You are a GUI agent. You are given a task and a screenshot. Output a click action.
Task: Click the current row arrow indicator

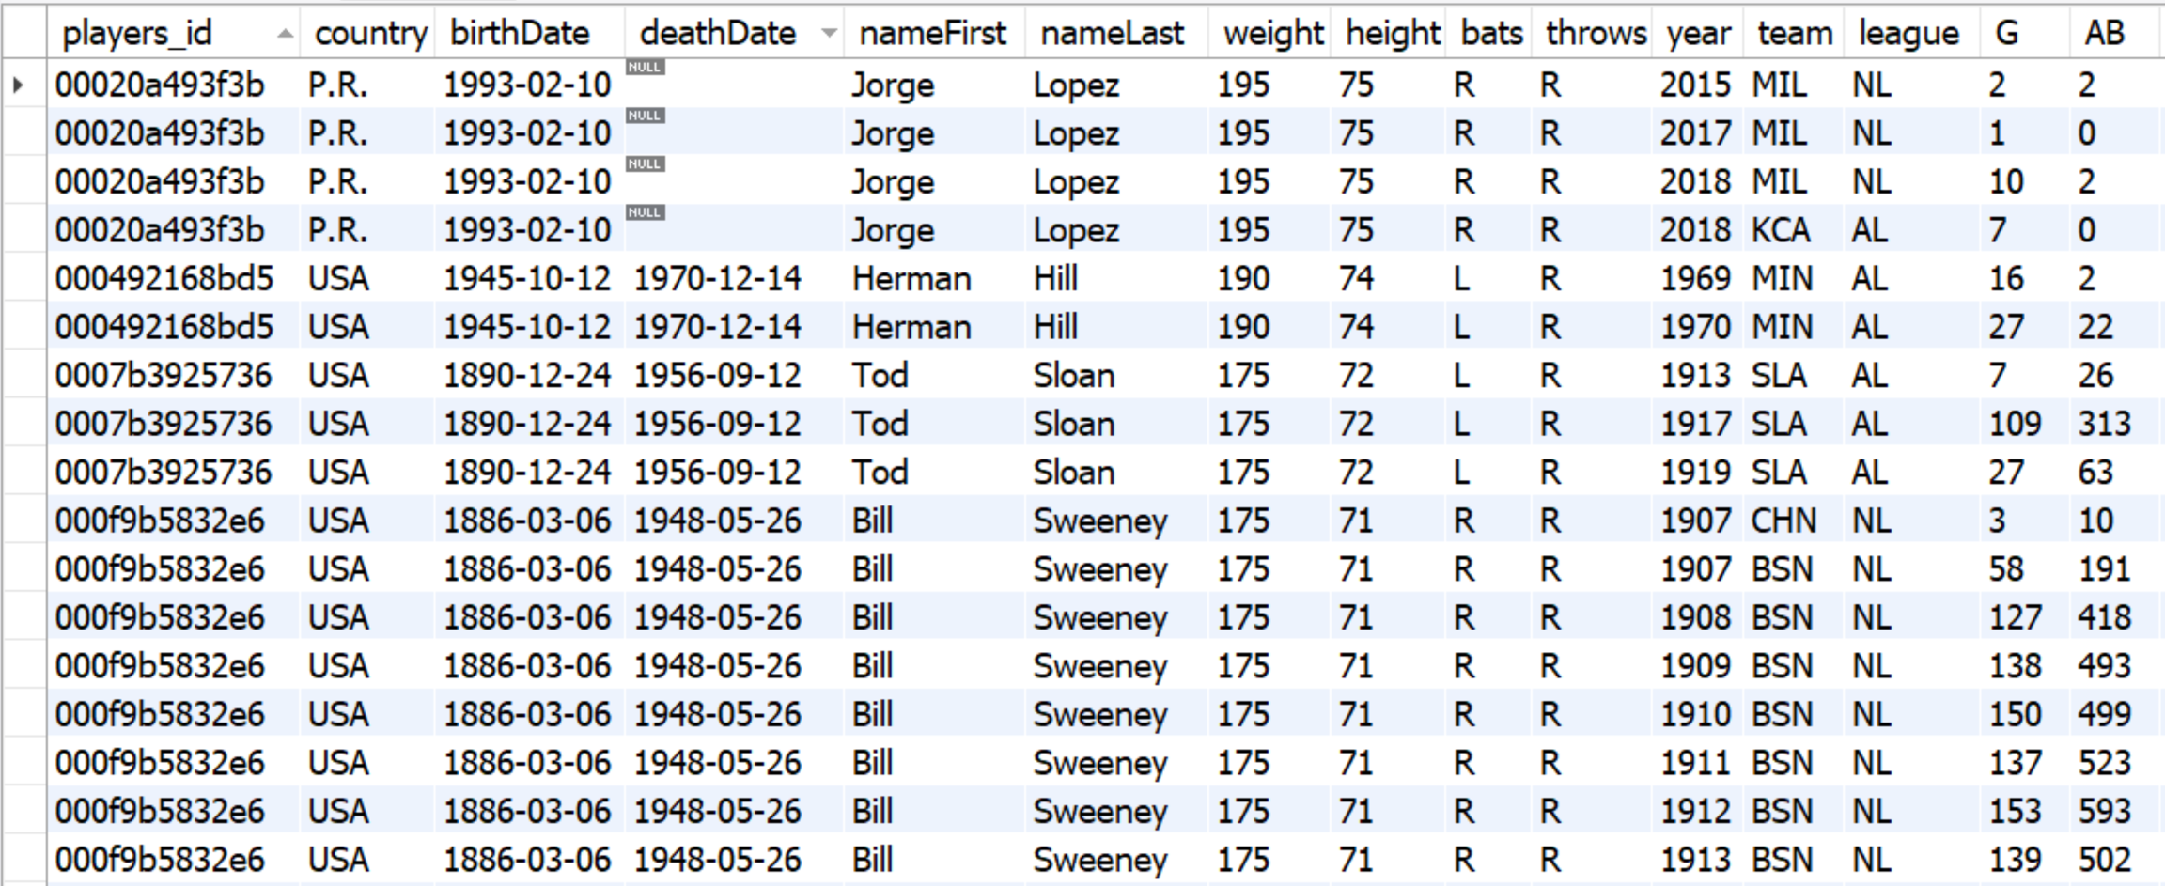(19, 85)
